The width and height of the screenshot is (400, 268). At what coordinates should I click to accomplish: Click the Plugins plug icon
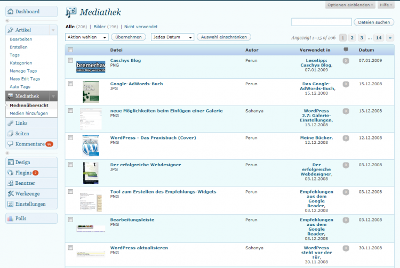(x=11, y=173)
